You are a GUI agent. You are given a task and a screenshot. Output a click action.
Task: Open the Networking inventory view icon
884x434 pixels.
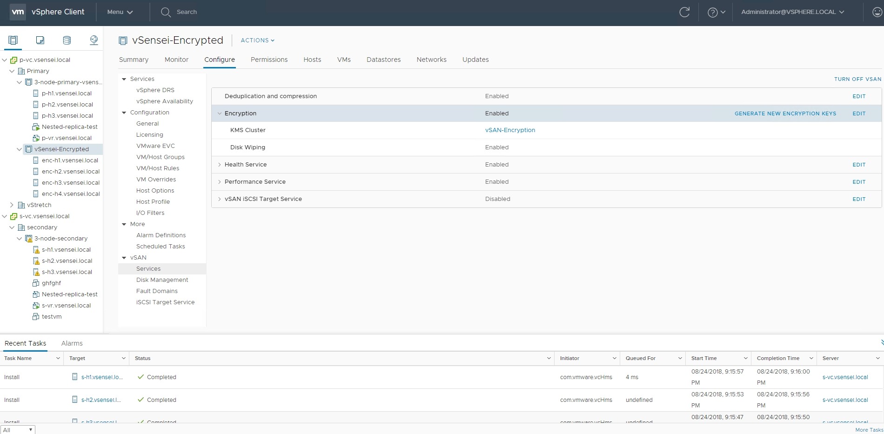tap(94, 40)
